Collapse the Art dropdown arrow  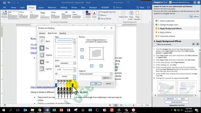[x=74, y=77]
